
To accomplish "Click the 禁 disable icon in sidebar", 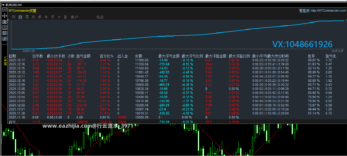I will click(x=4, y=33).
